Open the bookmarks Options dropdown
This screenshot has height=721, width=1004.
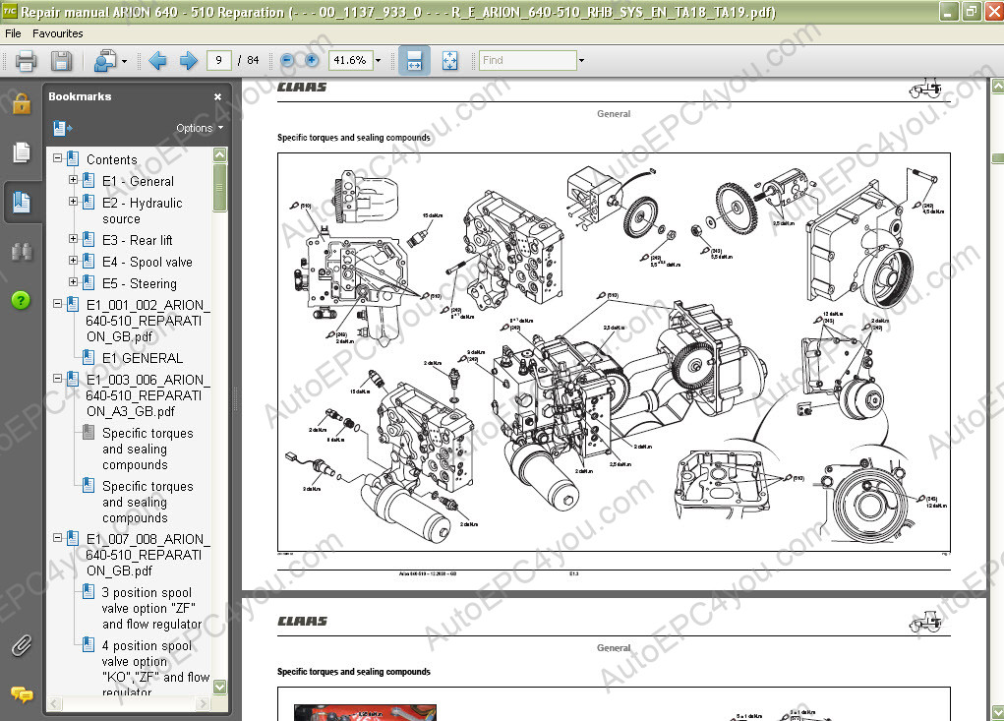[x=200, y=128]
